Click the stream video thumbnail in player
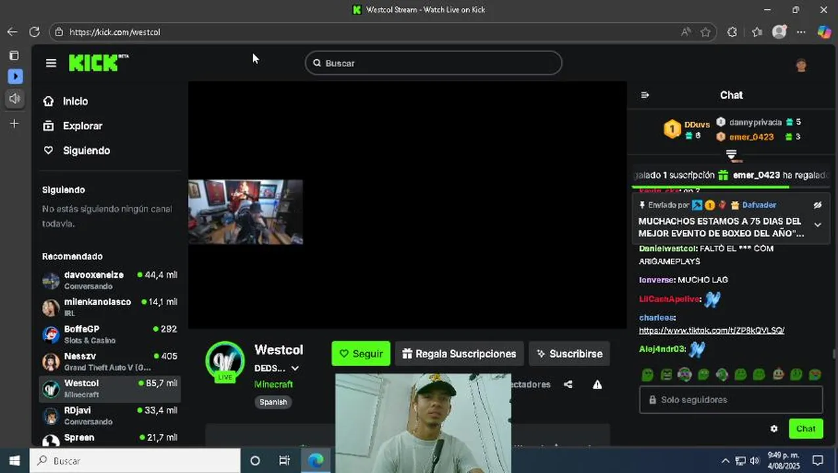Image resolution: width=838 pixels, height=473 pixels. (246, 212)
